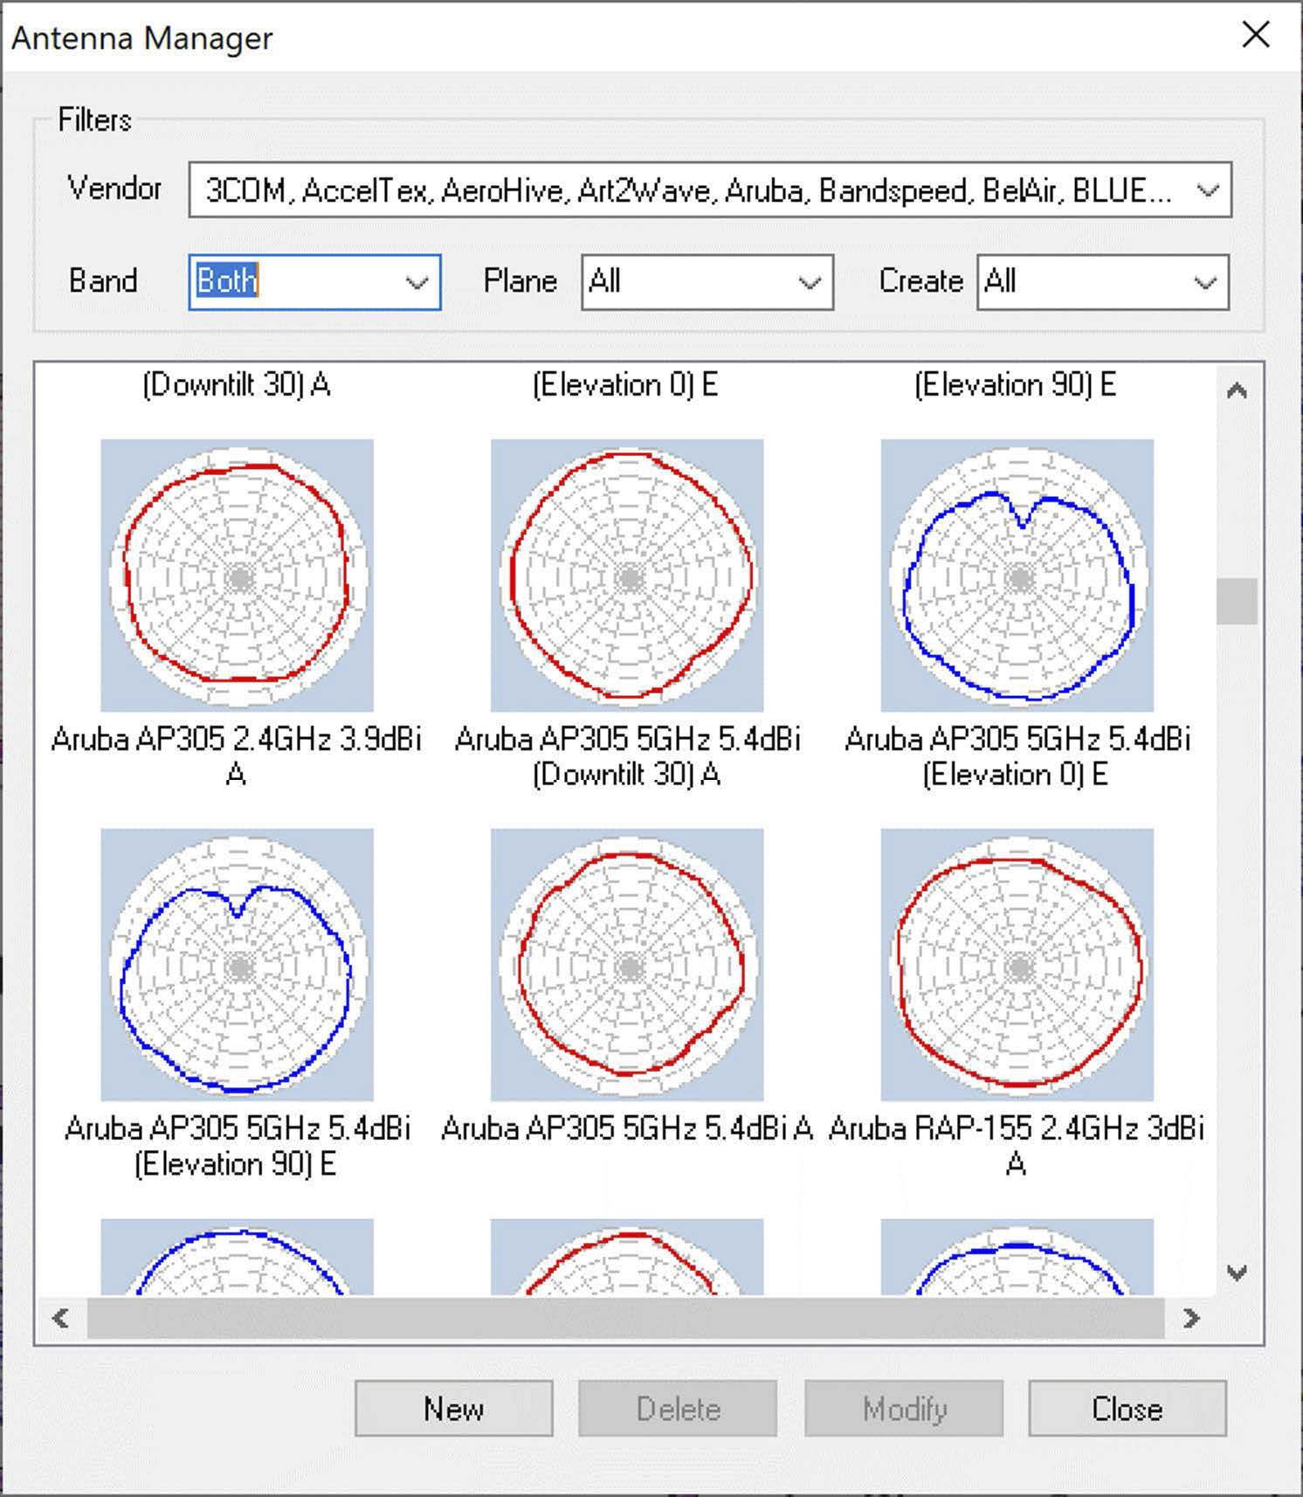This screenshot has width=1303, height=1497.
Task: Open the Vendor filter dropdown
Action: click(710, 190)
